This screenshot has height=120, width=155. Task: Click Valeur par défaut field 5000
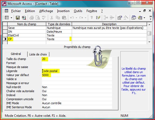click(77, 75)
